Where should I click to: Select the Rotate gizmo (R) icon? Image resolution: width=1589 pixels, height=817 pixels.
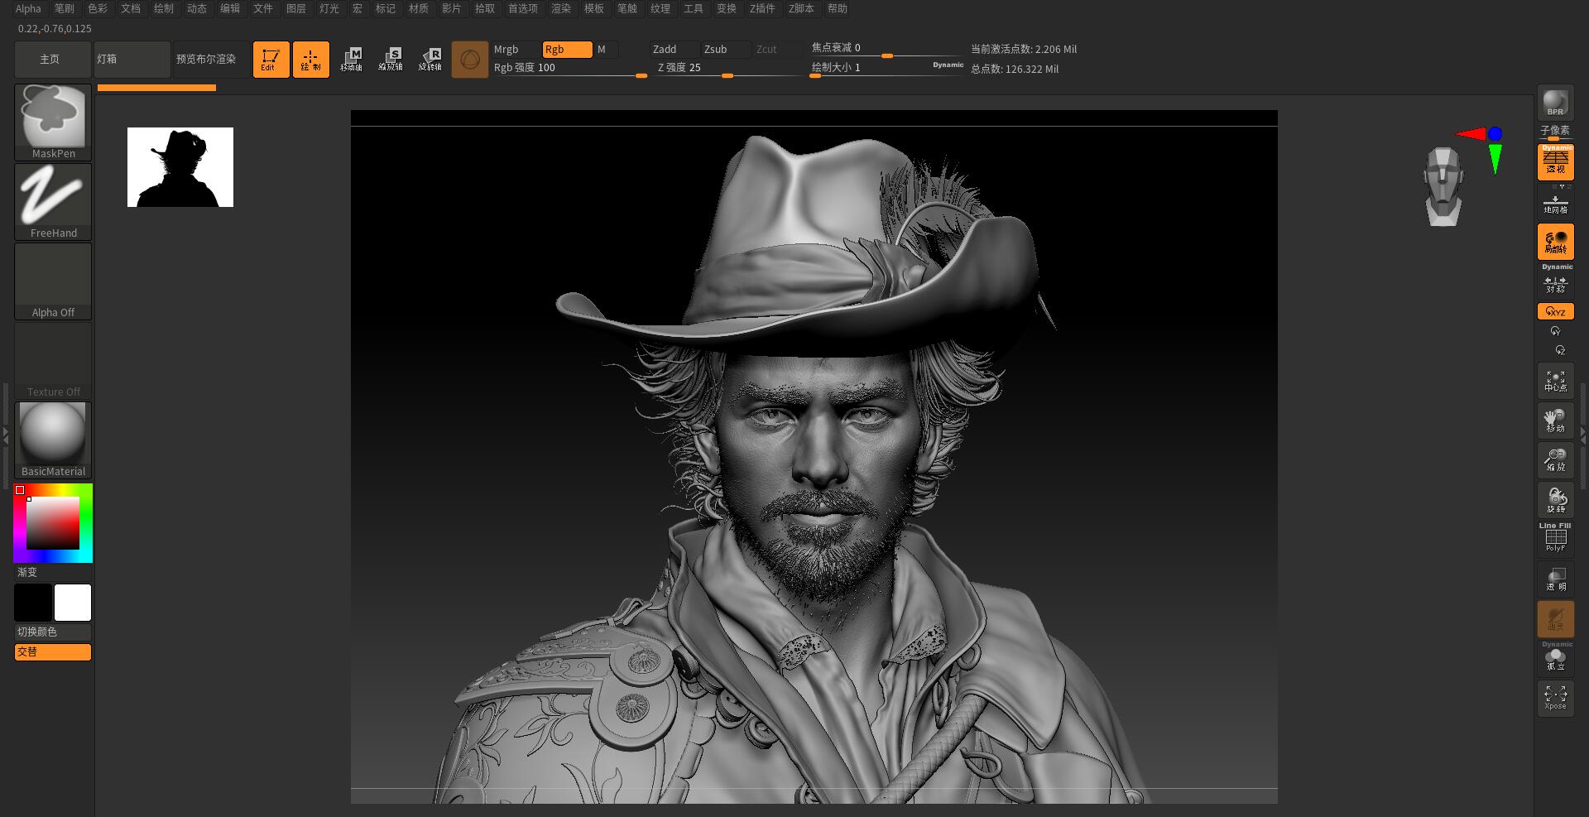click(x=430, y=60)
